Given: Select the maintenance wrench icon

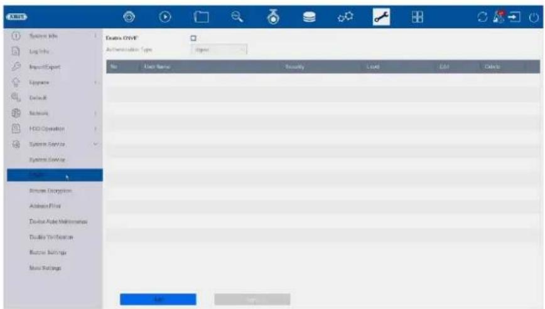Looking at the screenshot, I should pyautogui.click(x=381, y=17).
